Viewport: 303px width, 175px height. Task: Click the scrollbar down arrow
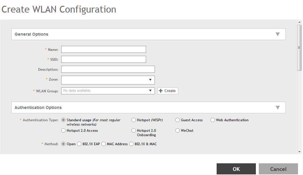299,152
